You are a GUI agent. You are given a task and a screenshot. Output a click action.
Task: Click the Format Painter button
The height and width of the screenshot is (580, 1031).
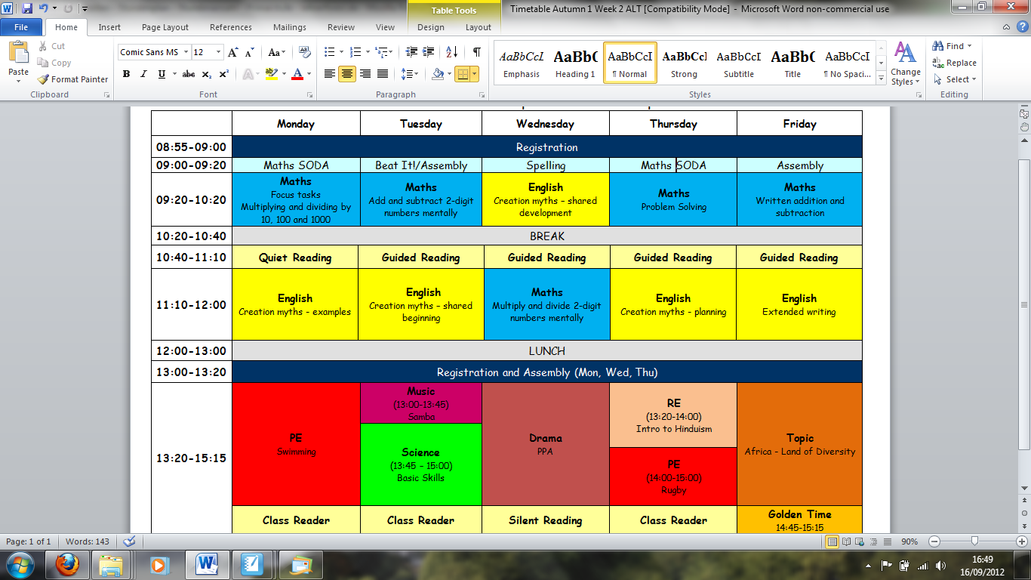73,79
